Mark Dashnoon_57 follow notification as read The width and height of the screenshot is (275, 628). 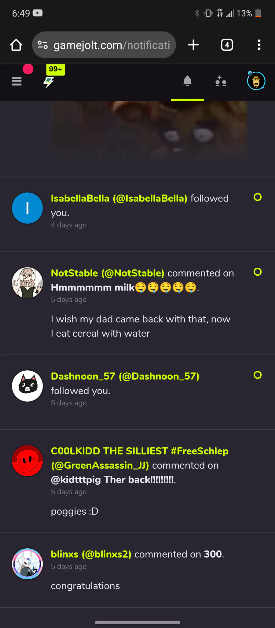pyautogui.click(x=258, y=375)
